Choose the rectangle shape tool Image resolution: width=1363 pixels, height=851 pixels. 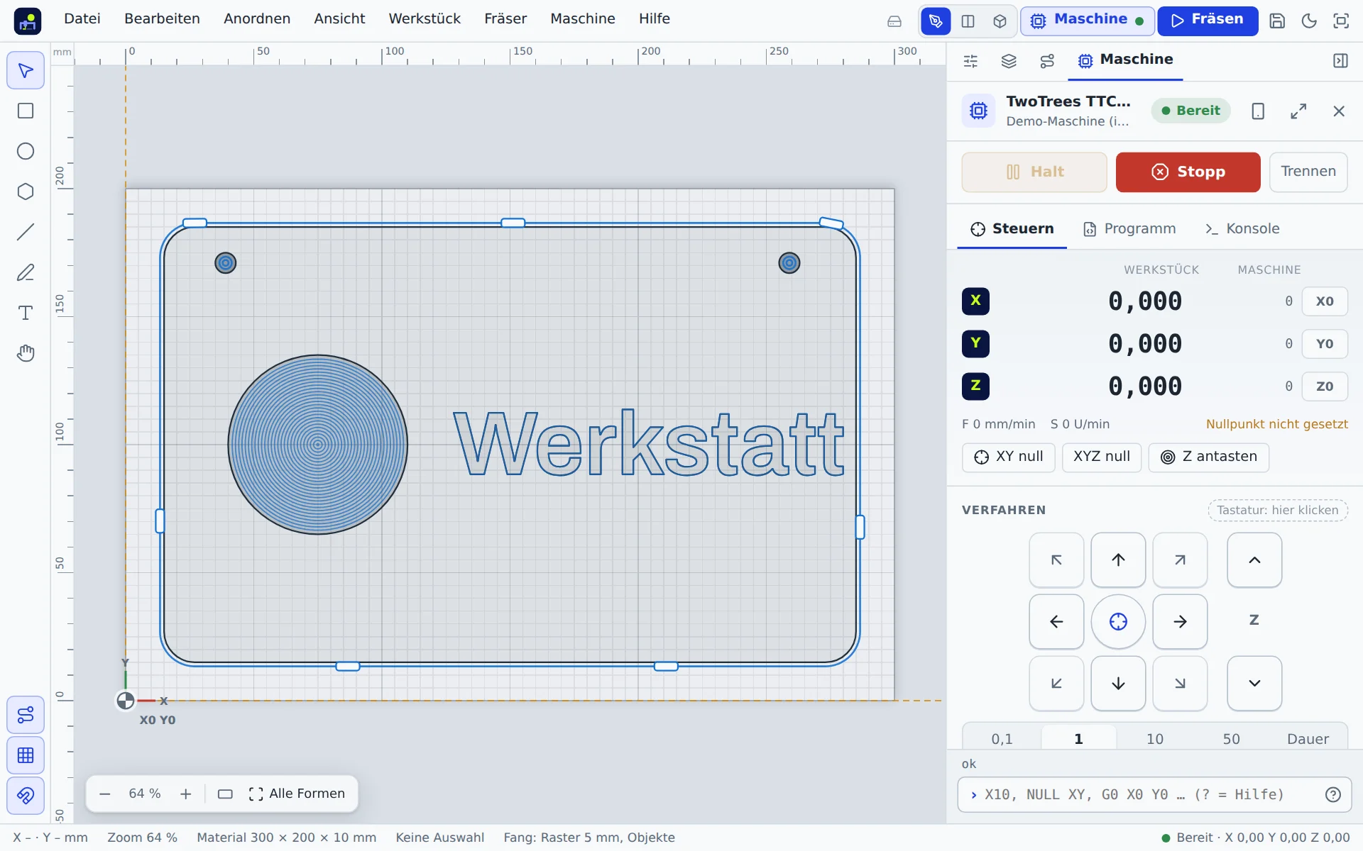coord(26,111)
